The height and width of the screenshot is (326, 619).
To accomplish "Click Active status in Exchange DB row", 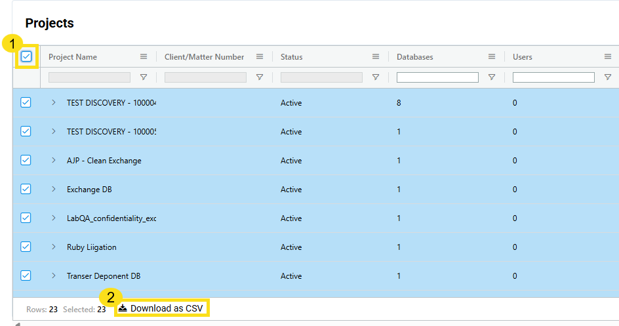I will point(291,190).
